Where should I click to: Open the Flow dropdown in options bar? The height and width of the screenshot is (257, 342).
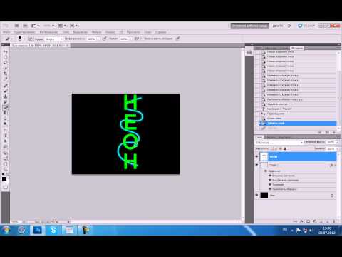pos(130,39)
